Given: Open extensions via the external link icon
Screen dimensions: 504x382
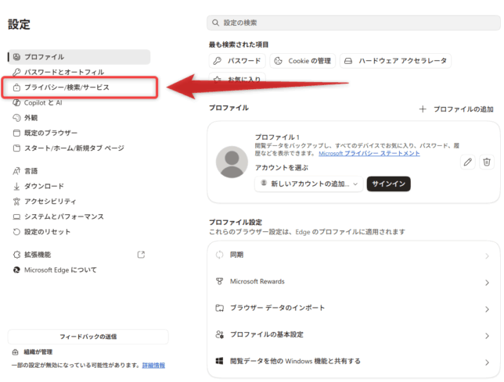Looking at the screenshot, I should tap(141, 255).
